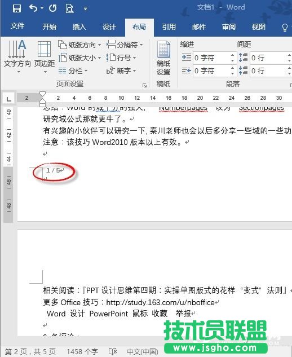Click the ruler tab selector L button
The height and width of the screenshot is (357, 292).
pos(9,99)
